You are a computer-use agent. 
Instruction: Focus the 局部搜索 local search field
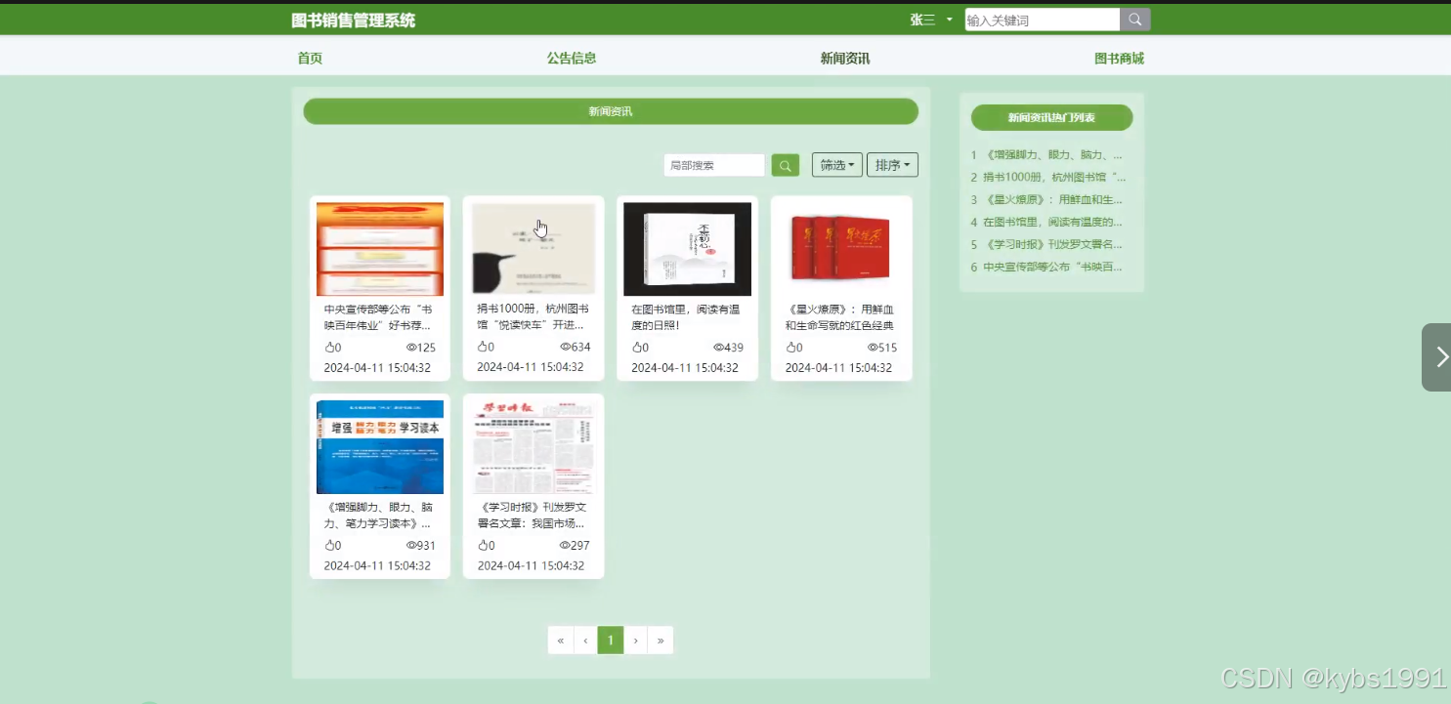click(714, 166)
